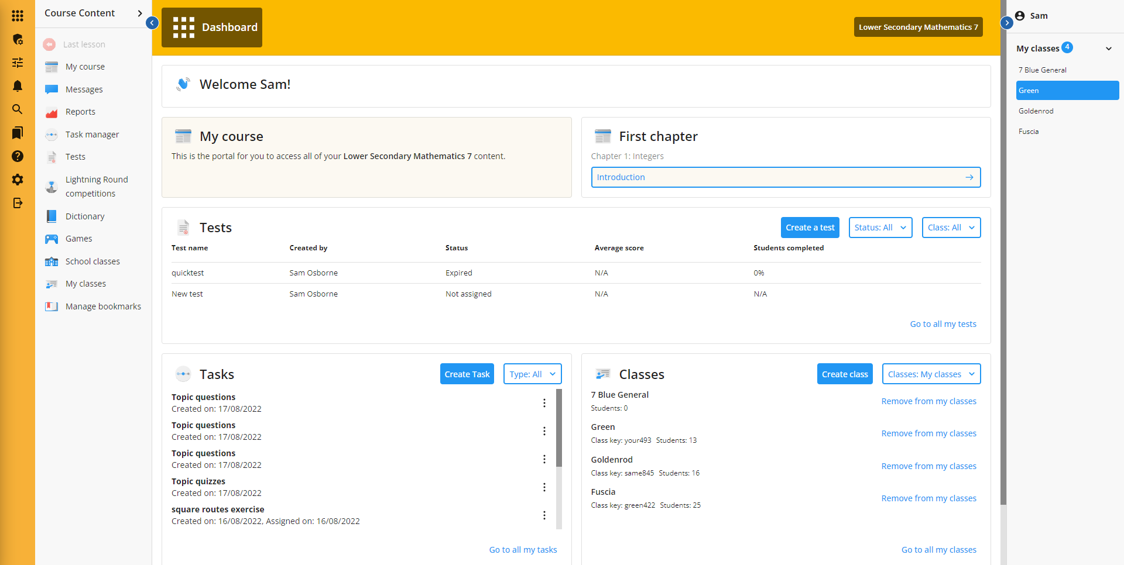This screenshot has width=1124, height=565.
Task: Collapse the left panel with the arrow toggle
Action: tap(152, 23)
